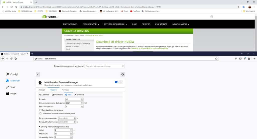Viewport: 257px width, 139px height.
Task: Open SETTORI INDUSTRIALI dropdown menu
Action: tap(115, 24)
